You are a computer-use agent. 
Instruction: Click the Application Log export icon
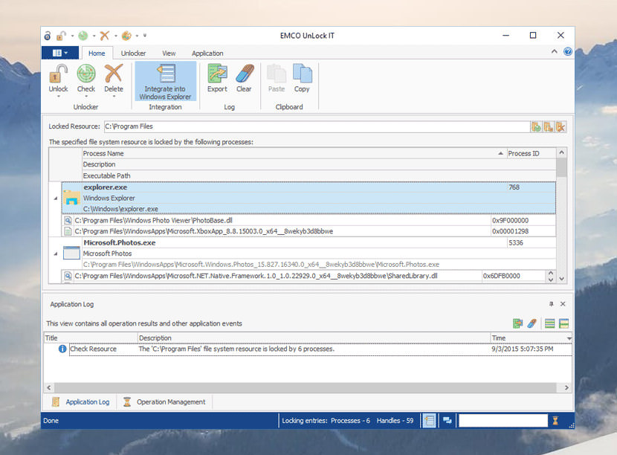(517, 323)
